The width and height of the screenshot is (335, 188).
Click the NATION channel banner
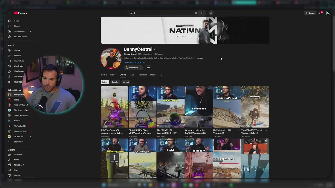[185, 30]
